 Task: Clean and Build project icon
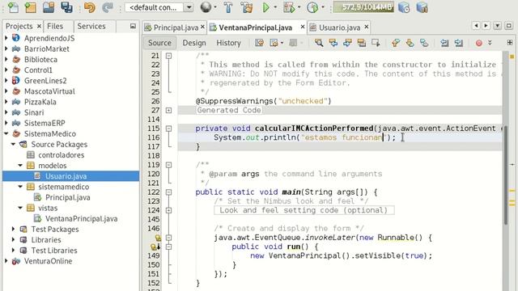coord(246,7)
